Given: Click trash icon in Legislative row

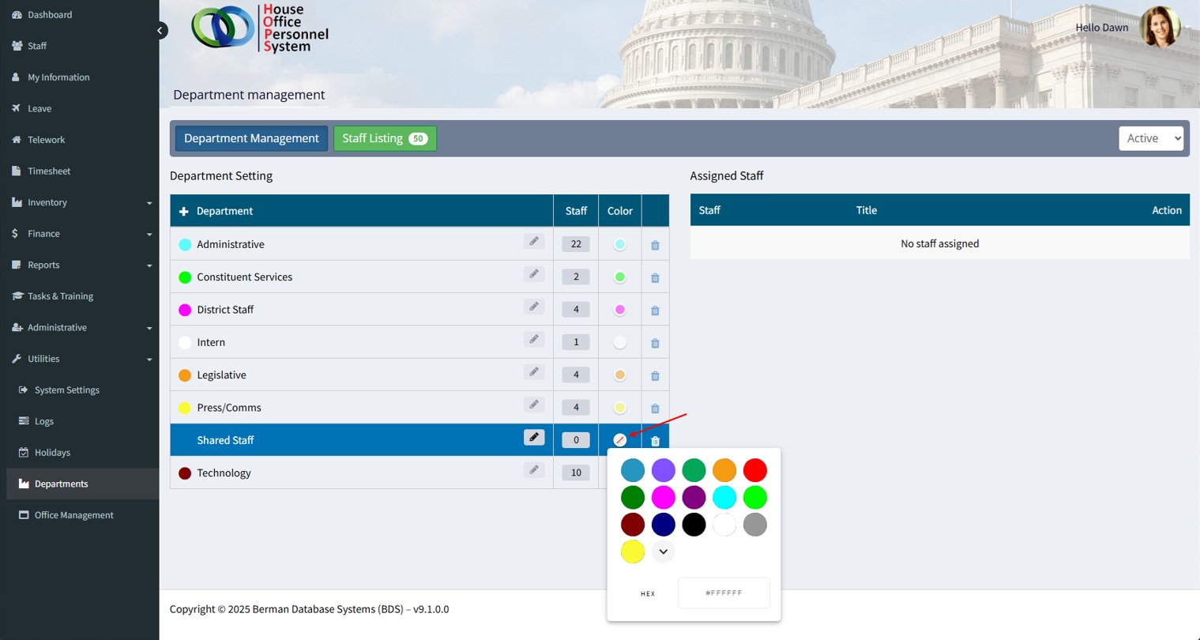Looking at the screenshot, I should [655, 376].
